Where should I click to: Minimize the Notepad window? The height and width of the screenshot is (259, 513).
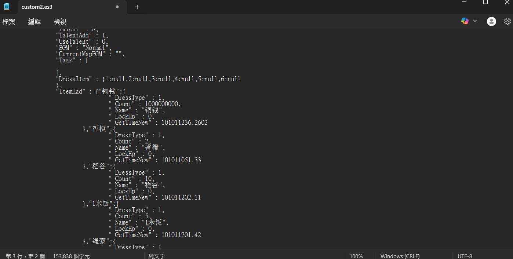click(465, 2)
